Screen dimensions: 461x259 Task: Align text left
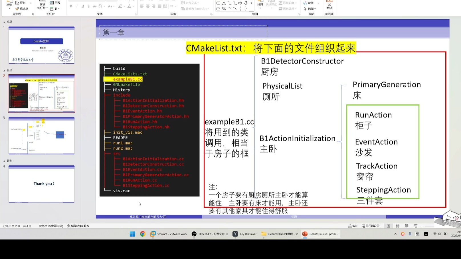point(142,6)
